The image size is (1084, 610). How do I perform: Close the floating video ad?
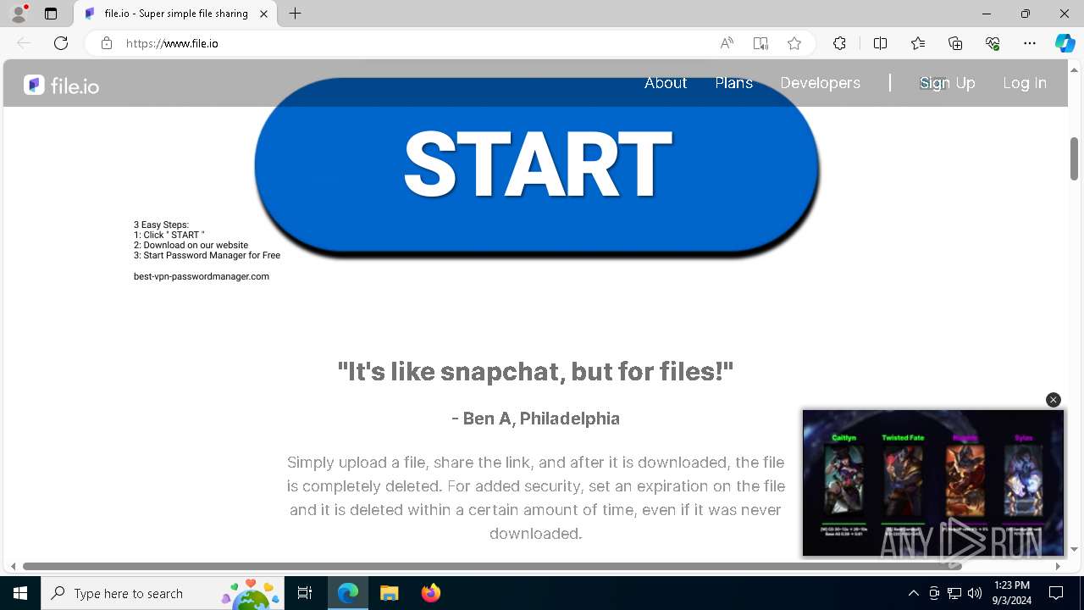(1054, 400)
